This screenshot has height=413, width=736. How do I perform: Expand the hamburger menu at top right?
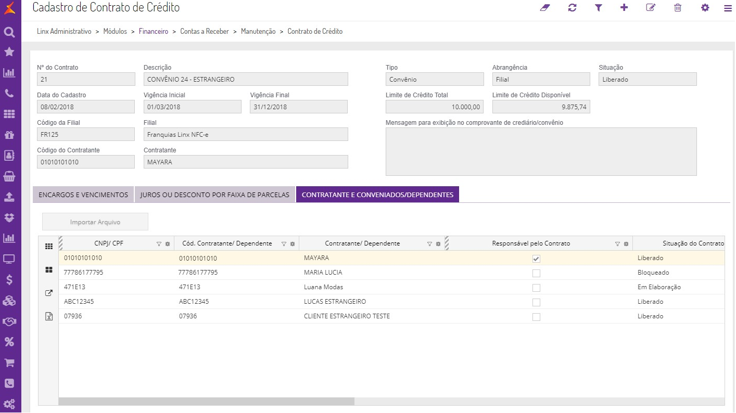pyautogui.click(x=728, y=8)
